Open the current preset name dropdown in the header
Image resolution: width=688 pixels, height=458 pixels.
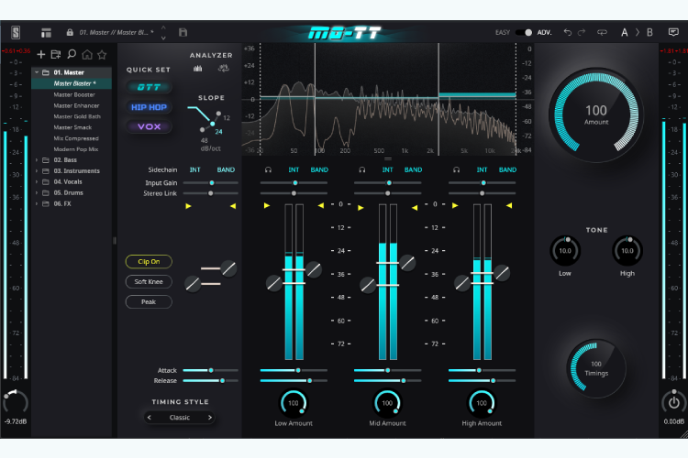coord(117,32)
